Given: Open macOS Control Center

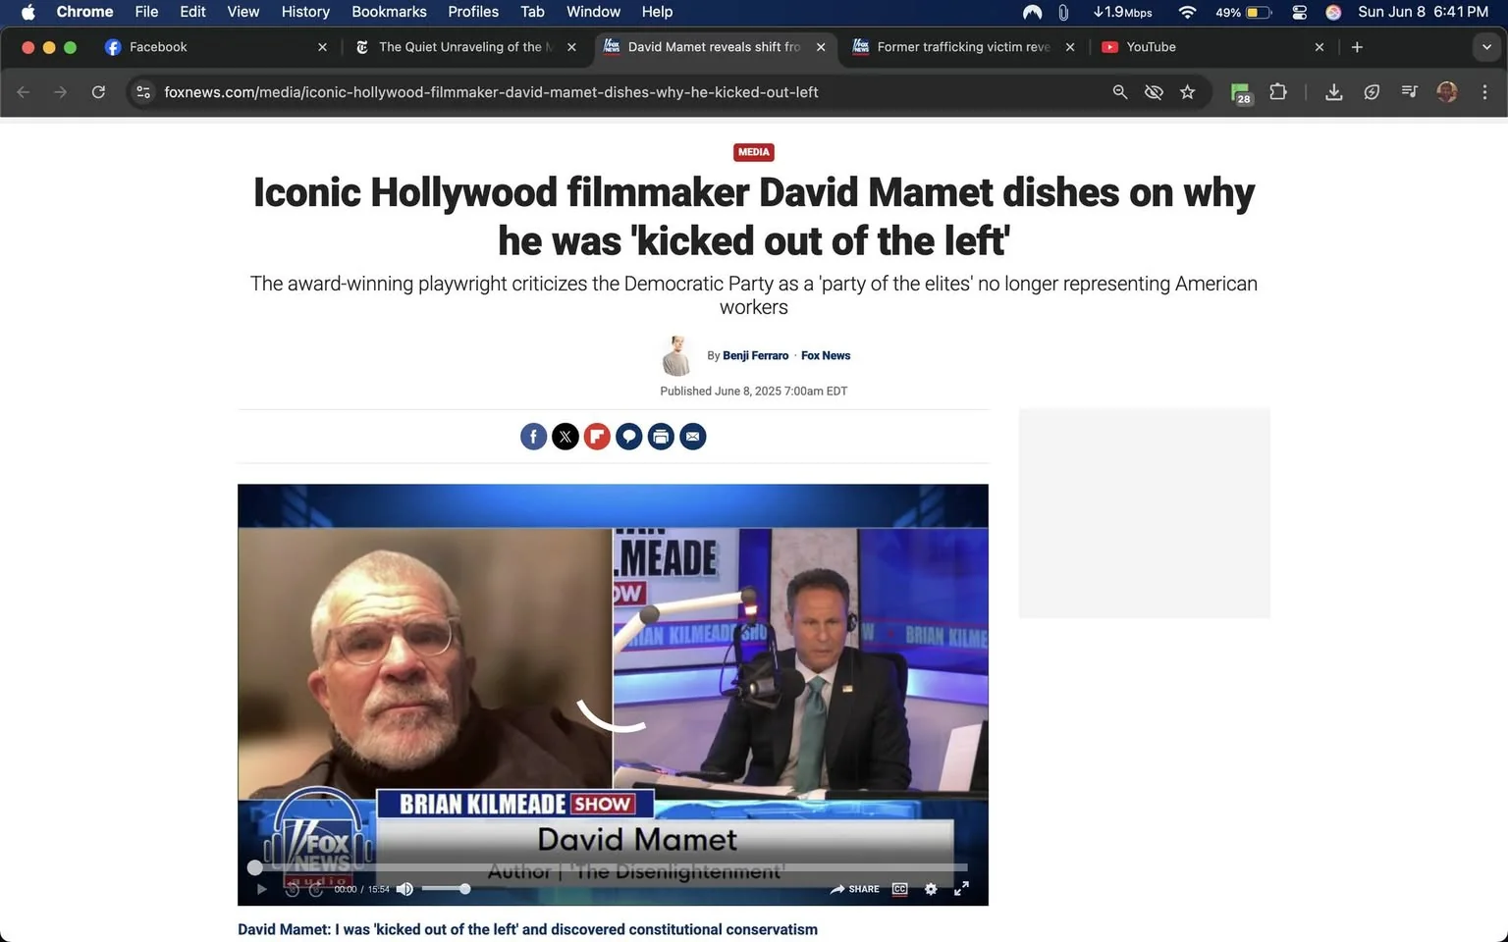Looking at the screenshot, I should click(1300, 12).
